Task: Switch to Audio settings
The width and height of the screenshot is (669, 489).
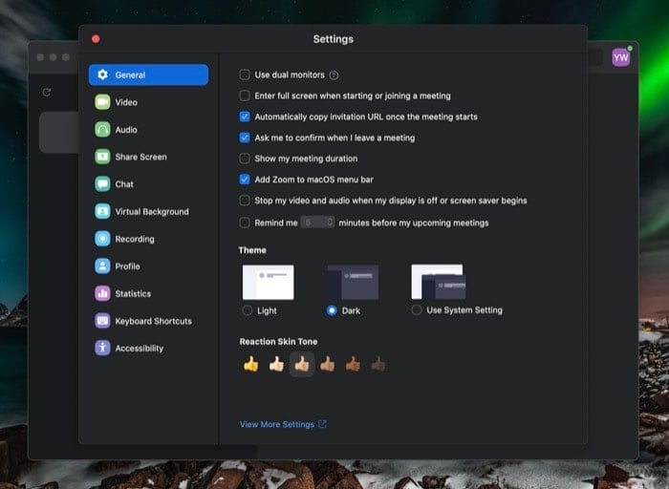Action: point(148,130)
